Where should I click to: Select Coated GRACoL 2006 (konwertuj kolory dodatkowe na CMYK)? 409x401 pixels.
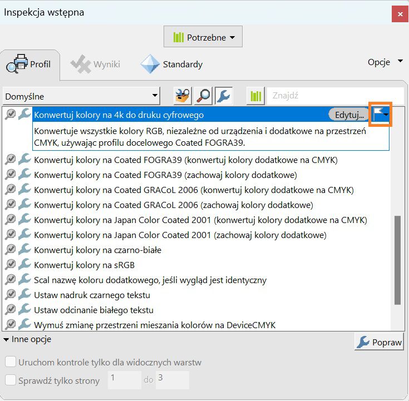point(194,190)
